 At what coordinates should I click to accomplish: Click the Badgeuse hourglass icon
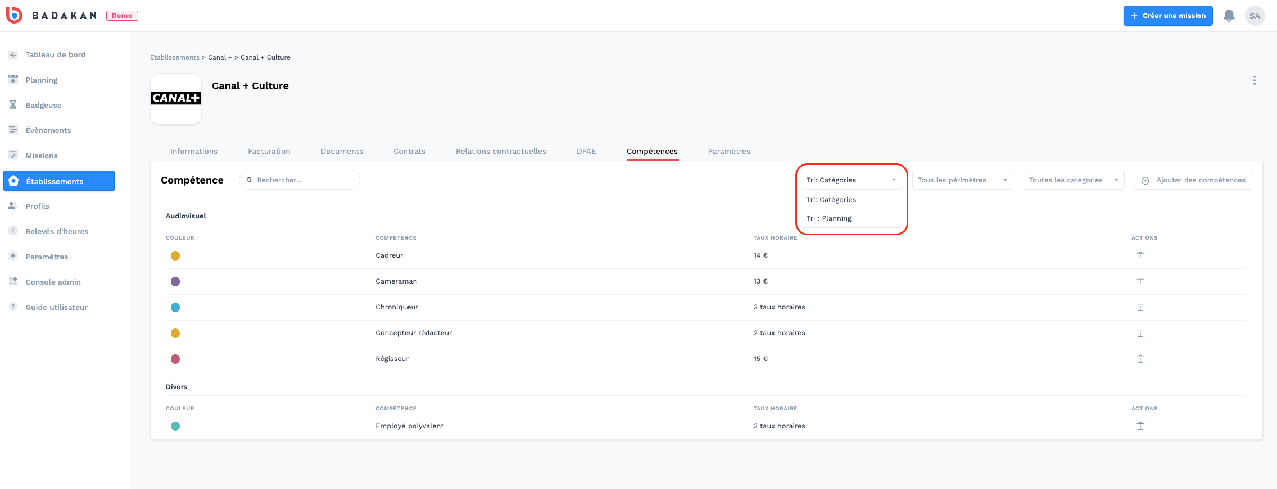click(x=13, y=105)
